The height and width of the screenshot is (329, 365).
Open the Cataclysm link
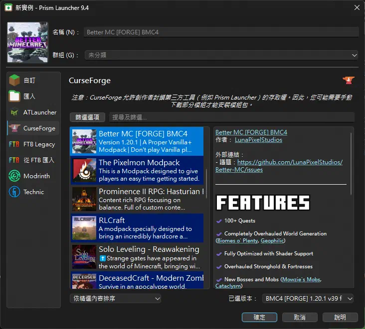click(228, 286)
